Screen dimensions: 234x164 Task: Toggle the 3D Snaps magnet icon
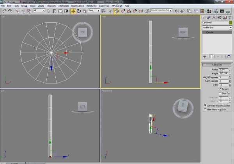tap(123, 11)
